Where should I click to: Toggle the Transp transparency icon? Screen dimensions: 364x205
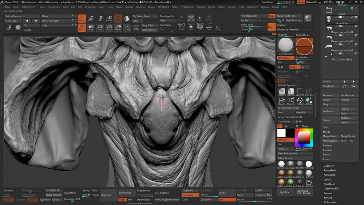[x=200, y=18]
